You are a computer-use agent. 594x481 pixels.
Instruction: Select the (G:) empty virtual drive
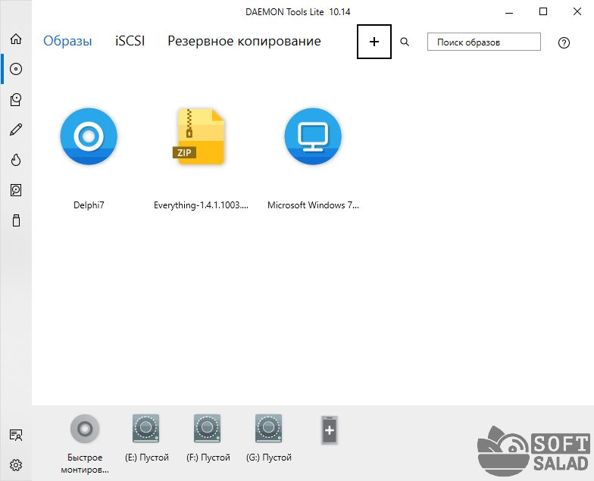click(x=268, y=429)
